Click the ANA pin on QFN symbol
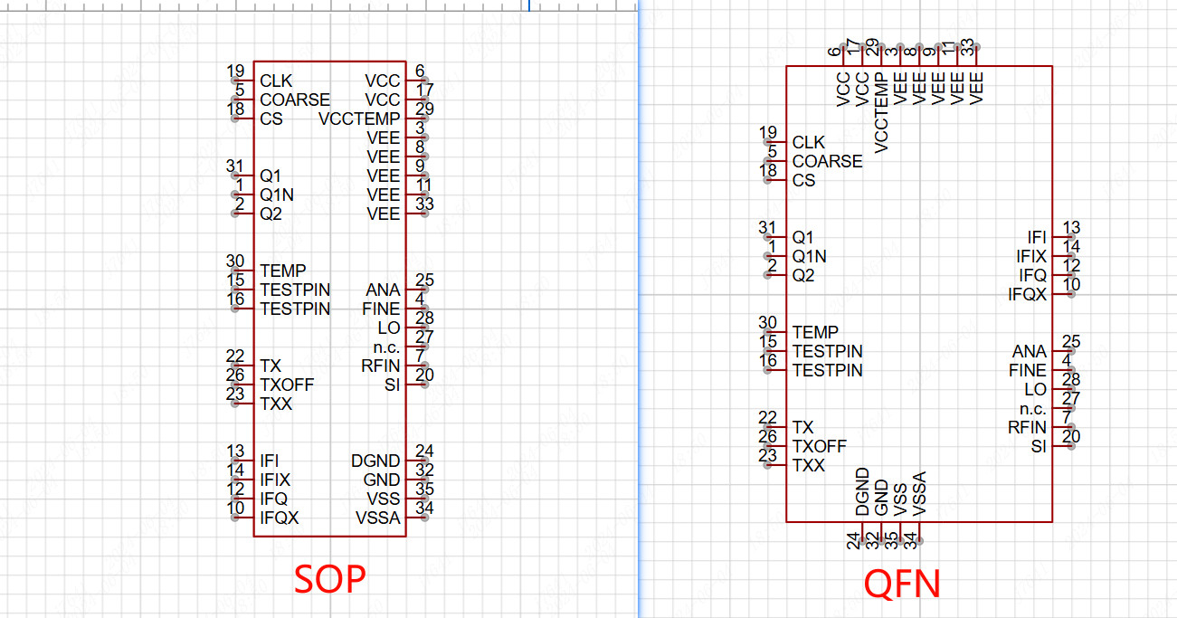1177x618 pixels. tap(1029, 352)
